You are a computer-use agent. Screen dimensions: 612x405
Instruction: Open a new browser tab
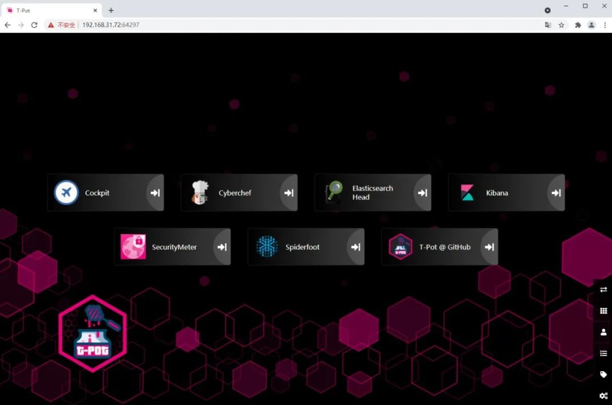tap(111, 11)
